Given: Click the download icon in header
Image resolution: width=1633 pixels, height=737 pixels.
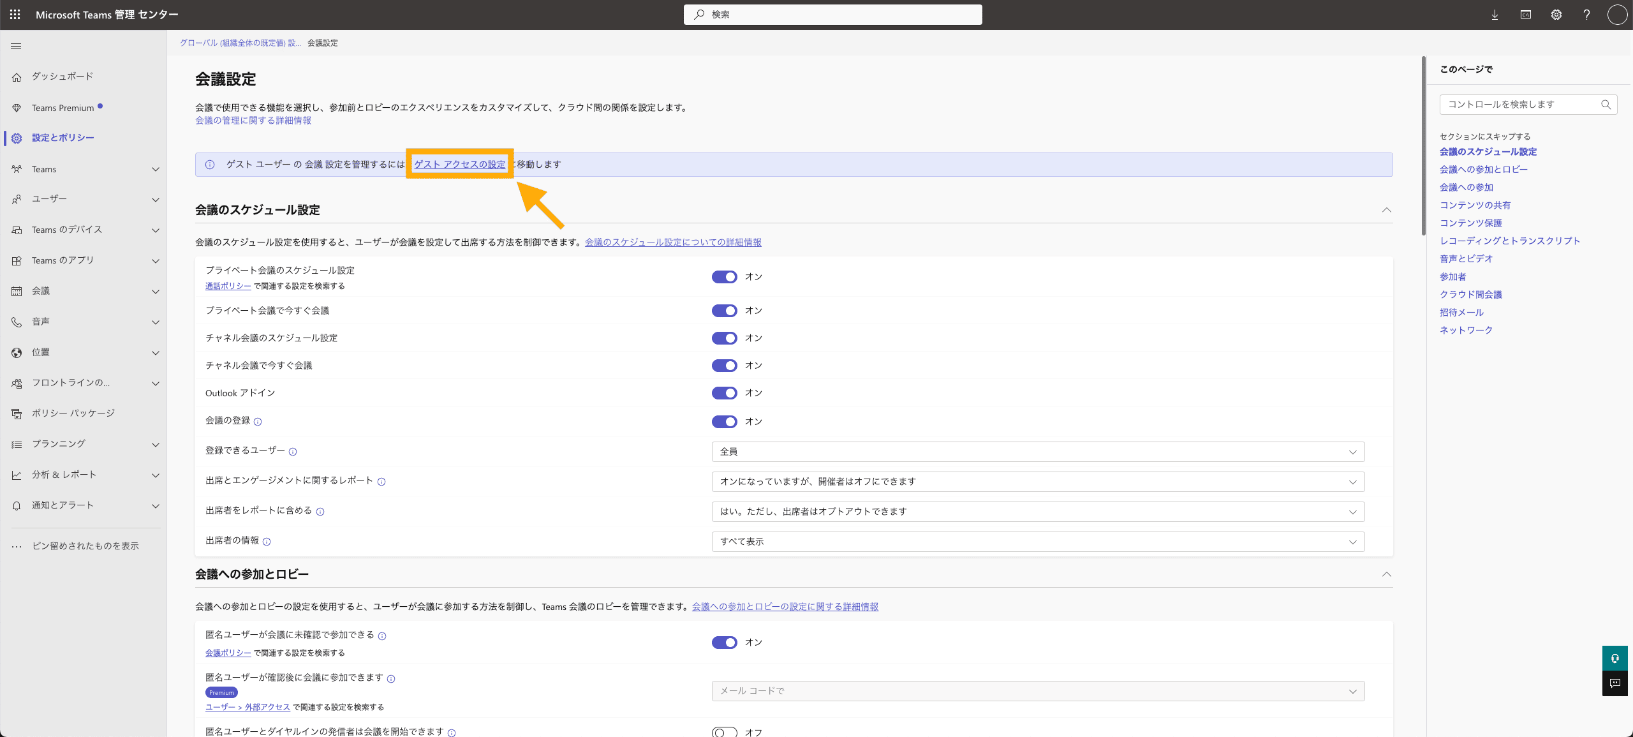Looking at the screenshot, I should click(x=1495, y=15).
